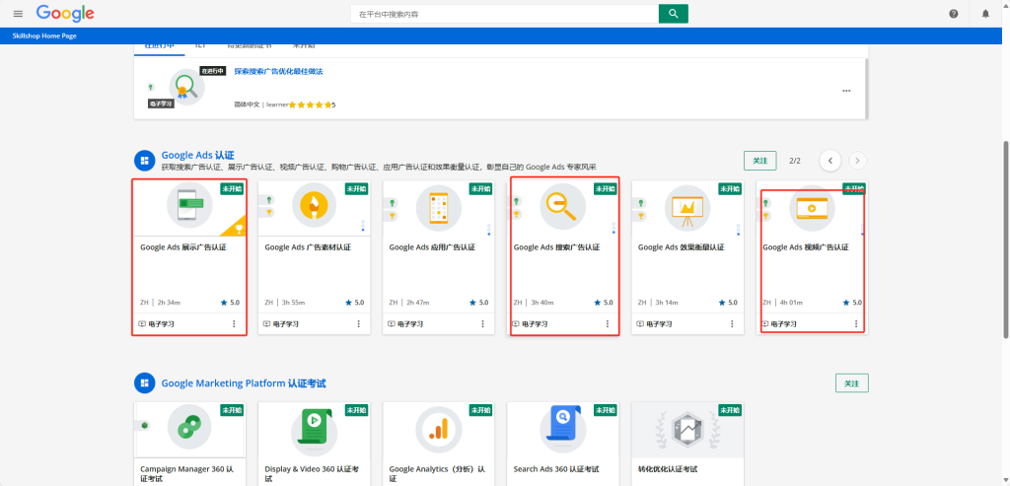Open kebab menu on 展示广告认证 card
1010x486 pixels.
pyautogui.click(x=234, y=323)
